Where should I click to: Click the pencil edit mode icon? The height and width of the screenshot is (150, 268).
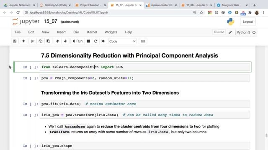click(x=230, y=32)
